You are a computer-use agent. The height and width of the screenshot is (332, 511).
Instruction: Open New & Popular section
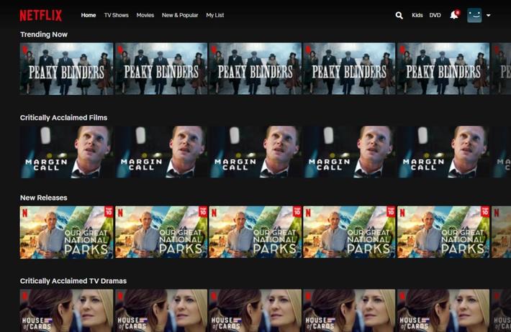pyautogui.click(x=180, y=15)
